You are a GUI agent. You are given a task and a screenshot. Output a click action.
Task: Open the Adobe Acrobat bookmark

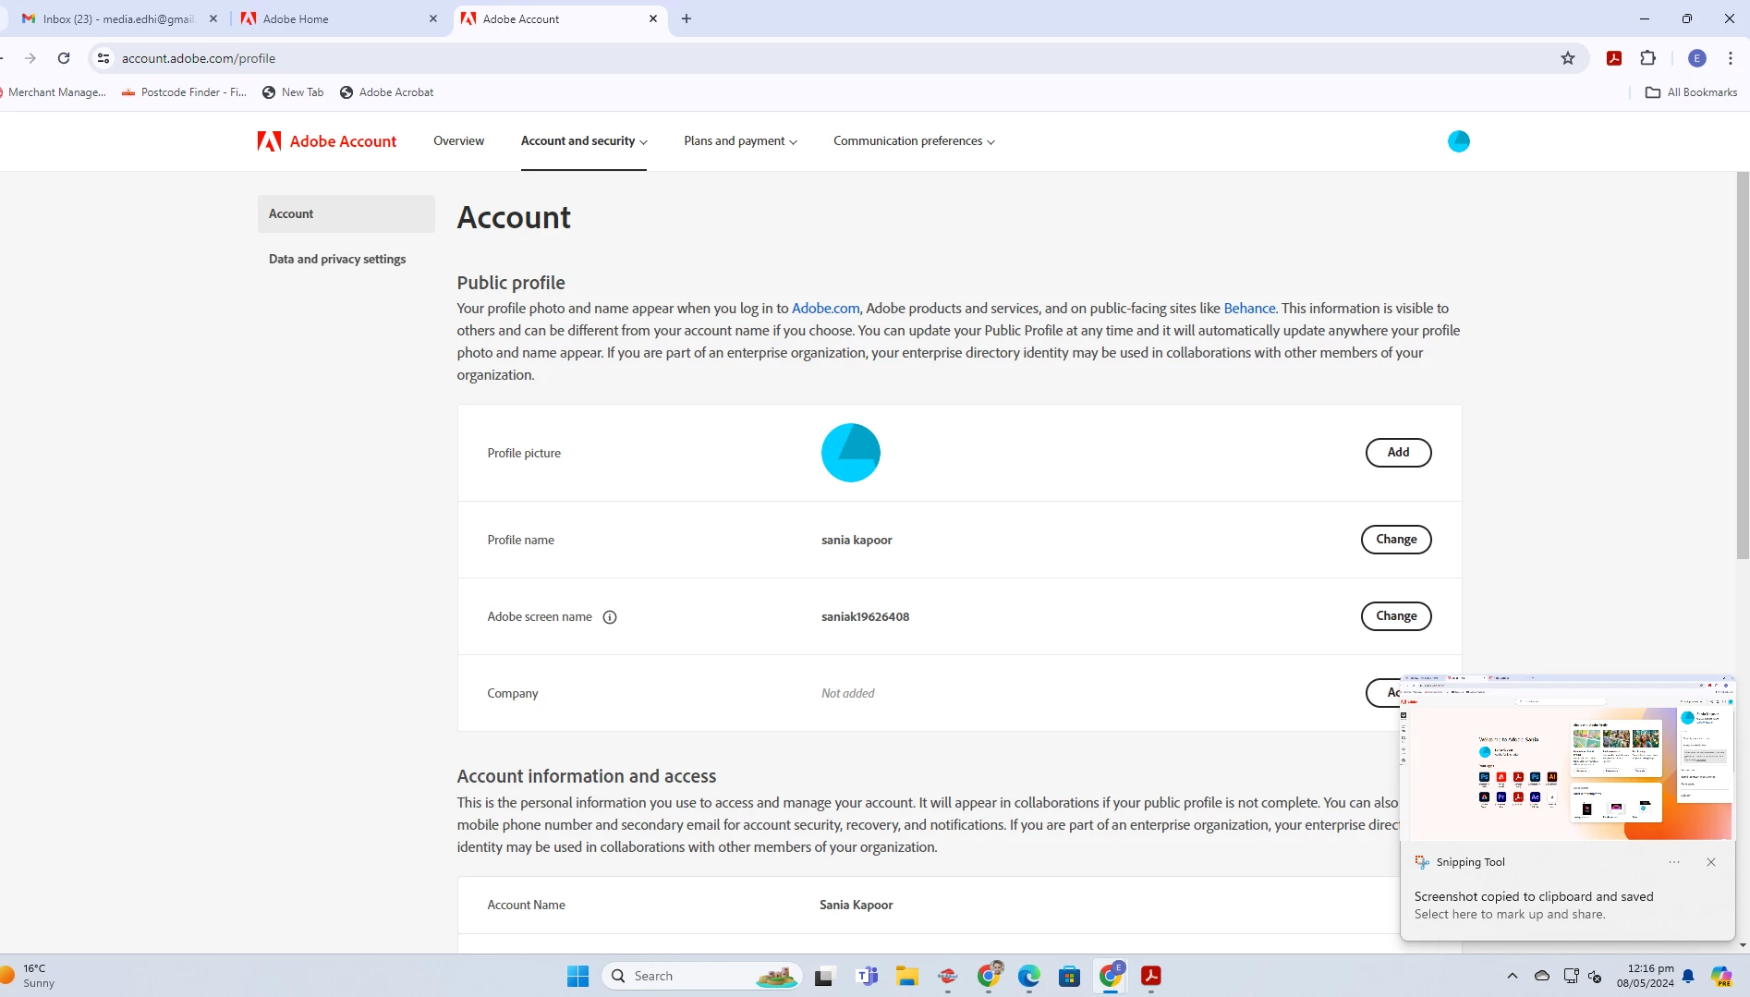(386, 92)
